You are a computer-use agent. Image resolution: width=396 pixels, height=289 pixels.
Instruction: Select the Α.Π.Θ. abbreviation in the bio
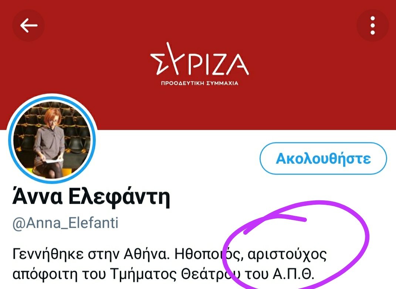[294, 274]
